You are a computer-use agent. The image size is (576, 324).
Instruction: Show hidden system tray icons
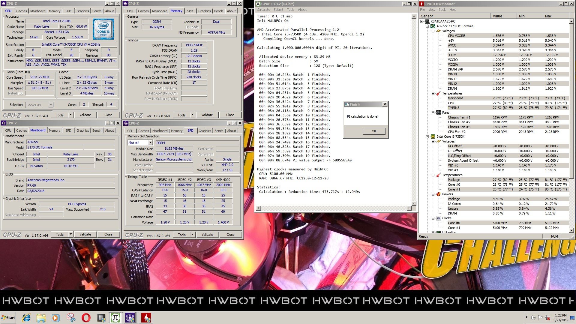coord(526,317)
